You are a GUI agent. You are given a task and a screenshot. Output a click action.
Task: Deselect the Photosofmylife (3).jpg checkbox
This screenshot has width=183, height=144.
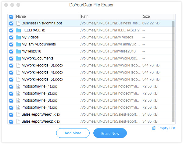click(x=11, y=100)
